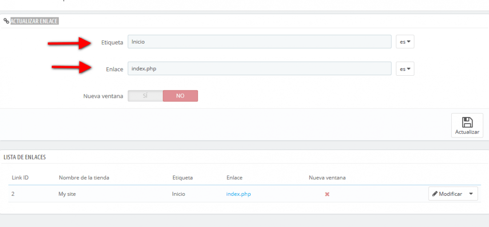The width and height of the screenshot is (489, 227).
Task: Select the My site row cell
Action: pos(67,194)
